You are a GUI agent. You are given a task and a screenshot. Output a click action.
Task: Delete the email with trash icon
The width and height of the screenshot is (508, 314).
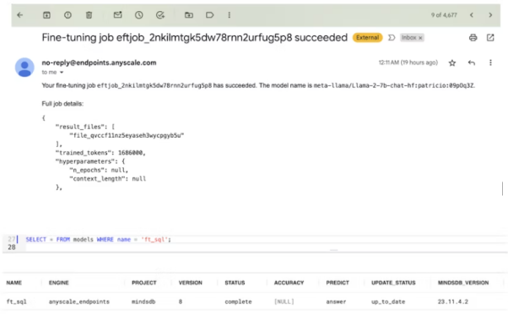pos(89,15)
